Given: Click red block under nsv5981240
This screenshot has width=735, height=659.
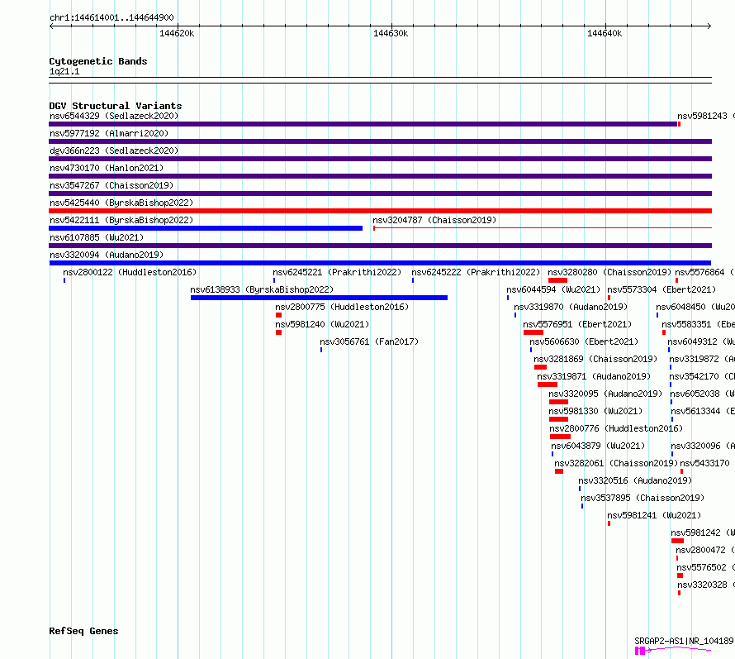Looking at the screenshot, I should [x=279, y=332].
